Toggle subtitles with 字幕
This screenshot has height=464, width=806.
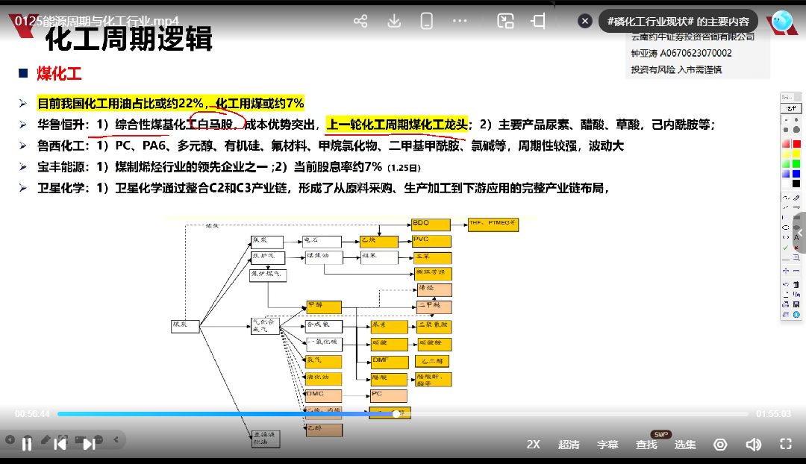coord(607,445)
